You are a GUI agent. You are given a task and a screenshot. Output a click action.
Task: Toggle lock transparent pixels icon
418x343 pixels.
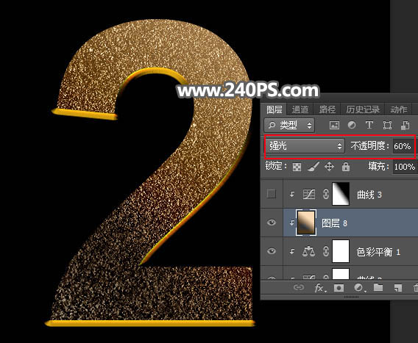[x=297, y=167]
